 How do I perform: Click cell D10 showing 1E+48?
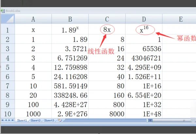(x=144, y=114)
